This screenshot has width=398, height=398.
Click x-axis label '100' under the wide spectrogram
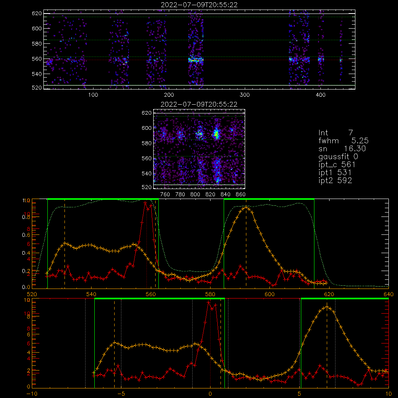93,95
